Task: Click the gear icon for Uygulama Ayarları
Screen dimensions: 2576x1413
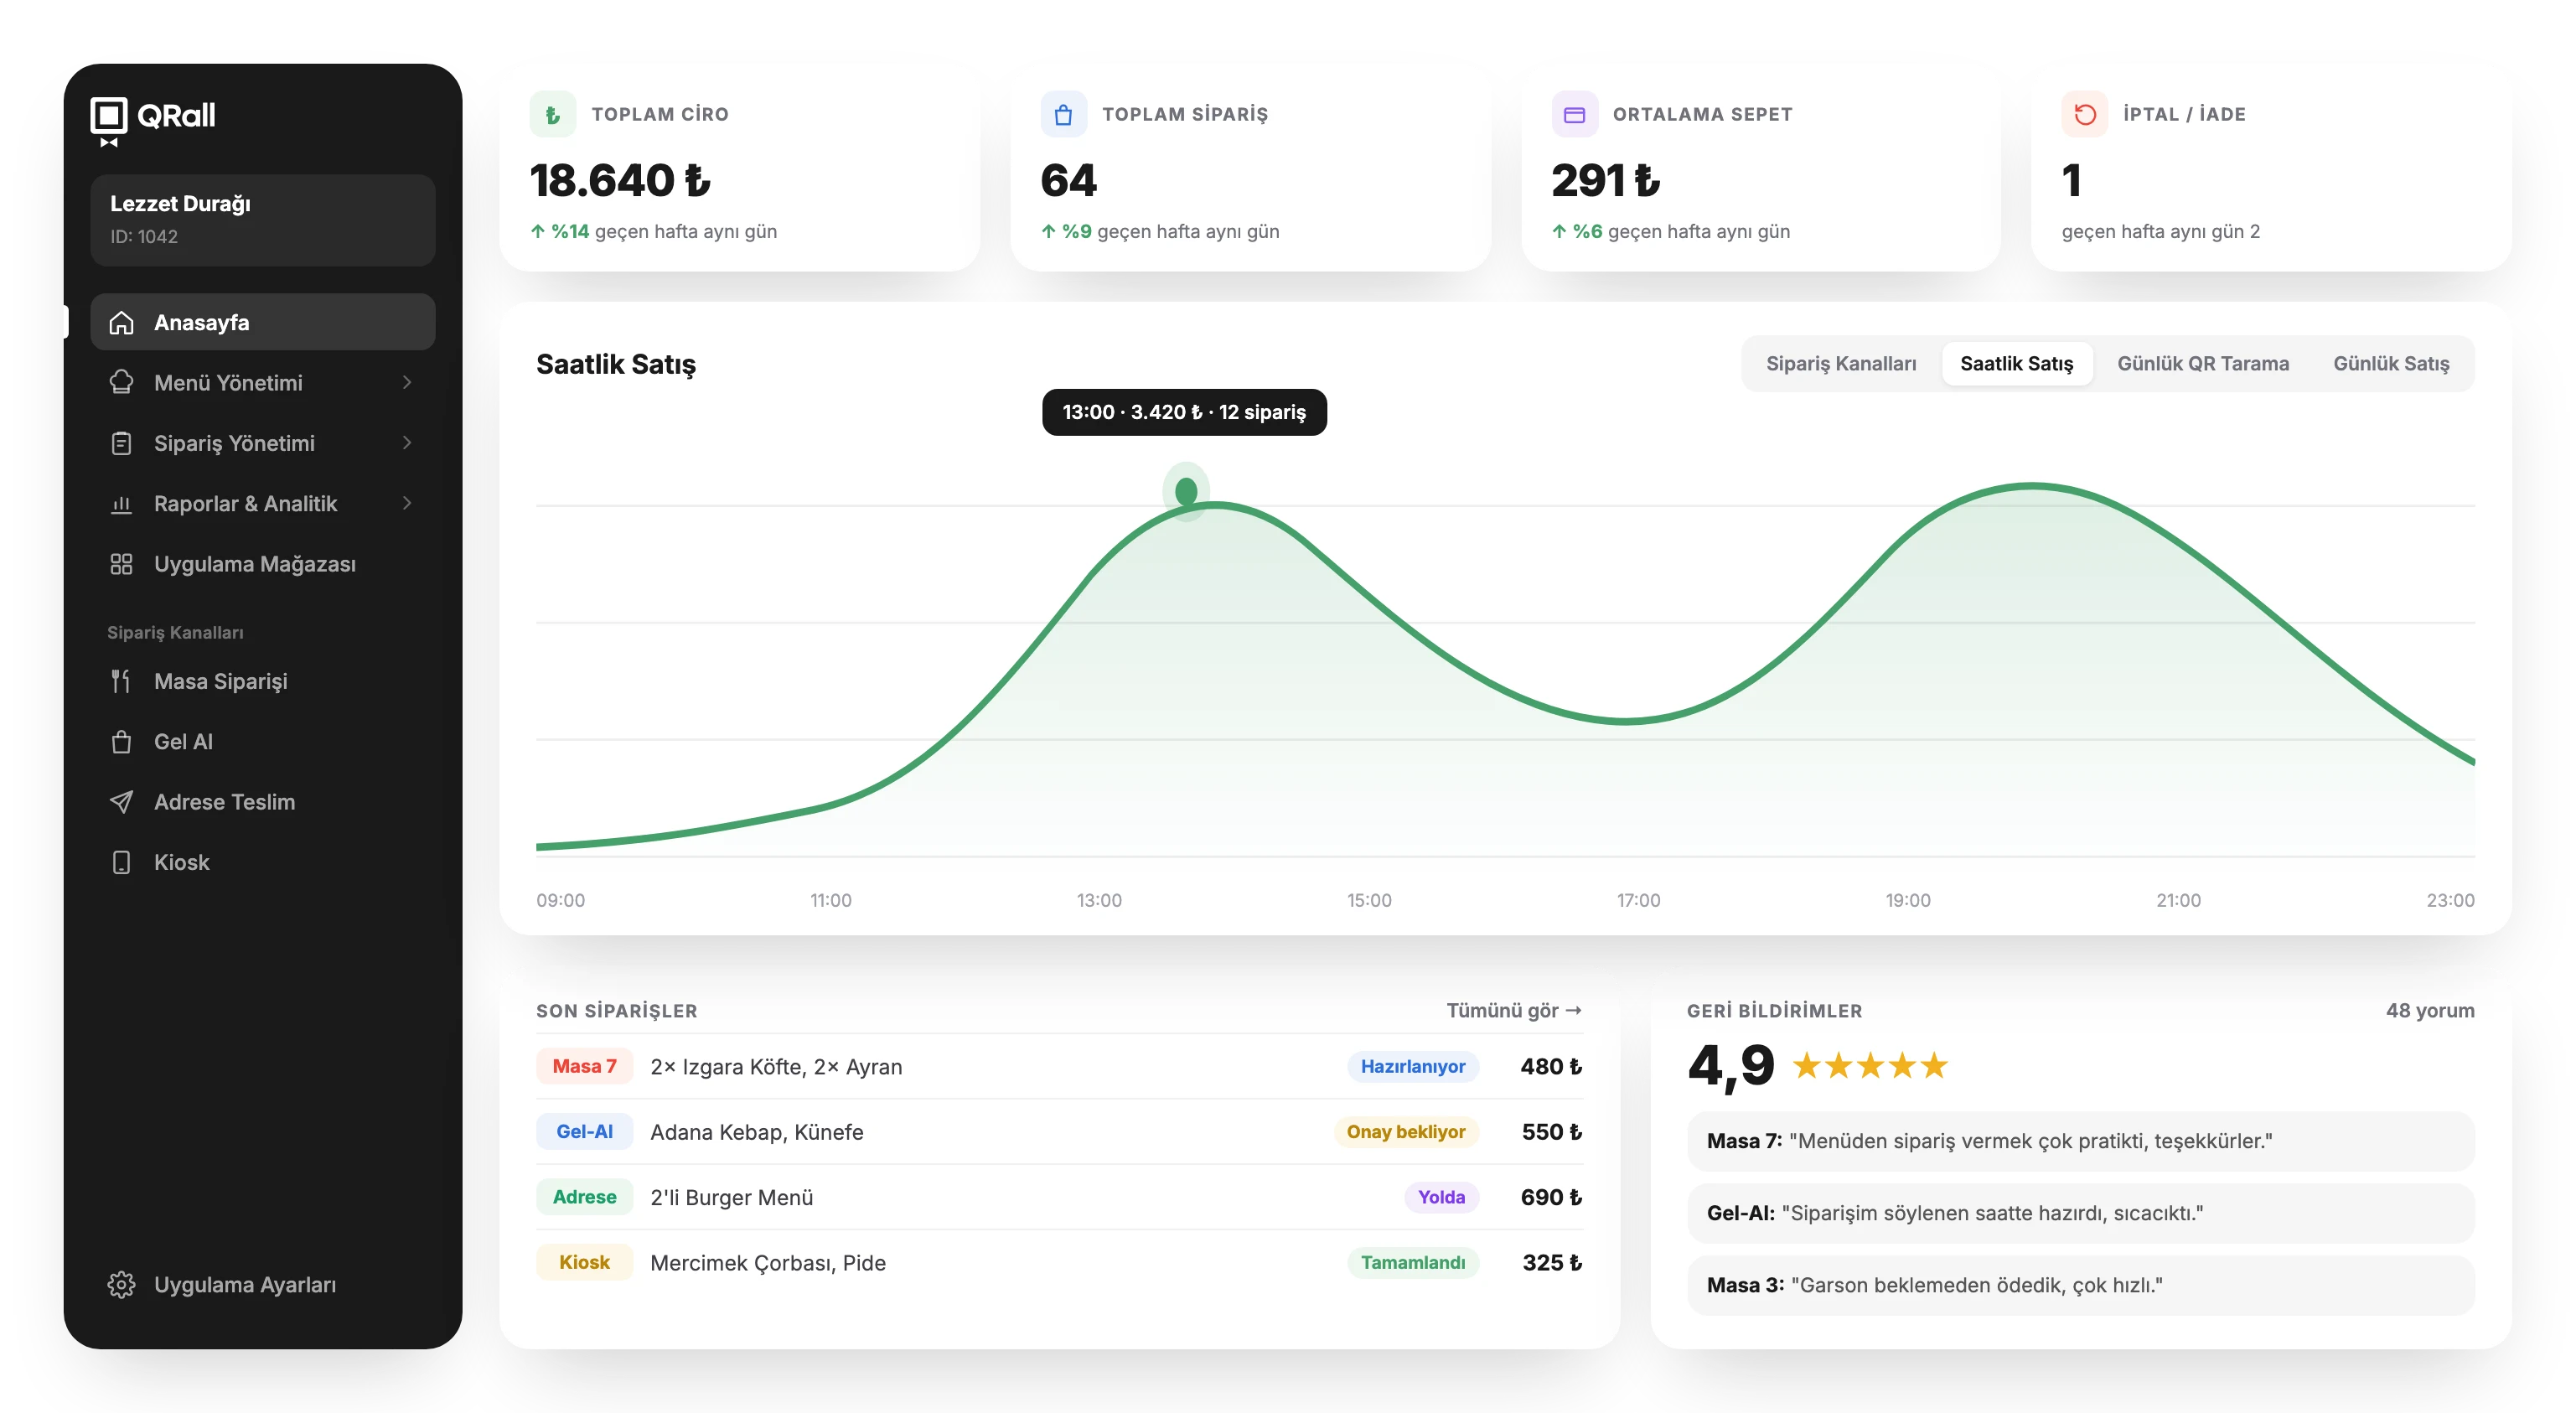Action: [121, 1284]
